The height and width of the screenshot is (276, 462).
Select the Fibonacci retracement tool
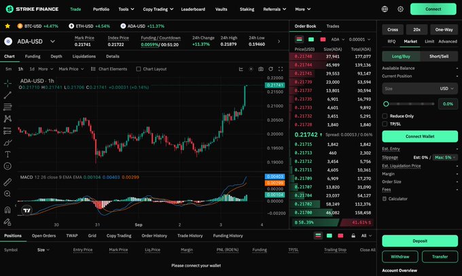pyautogui.click(x=7, y=107)
